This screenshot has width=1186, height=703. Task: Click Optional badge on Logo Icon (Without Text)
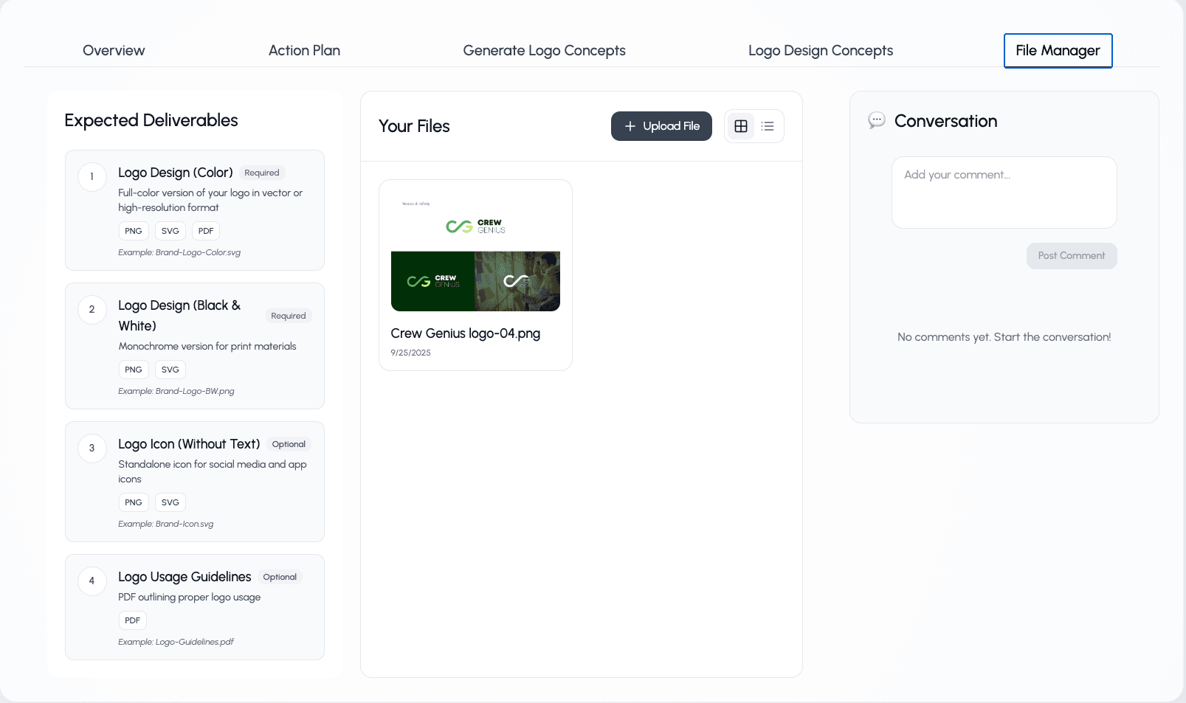click(x=289, y=444)
